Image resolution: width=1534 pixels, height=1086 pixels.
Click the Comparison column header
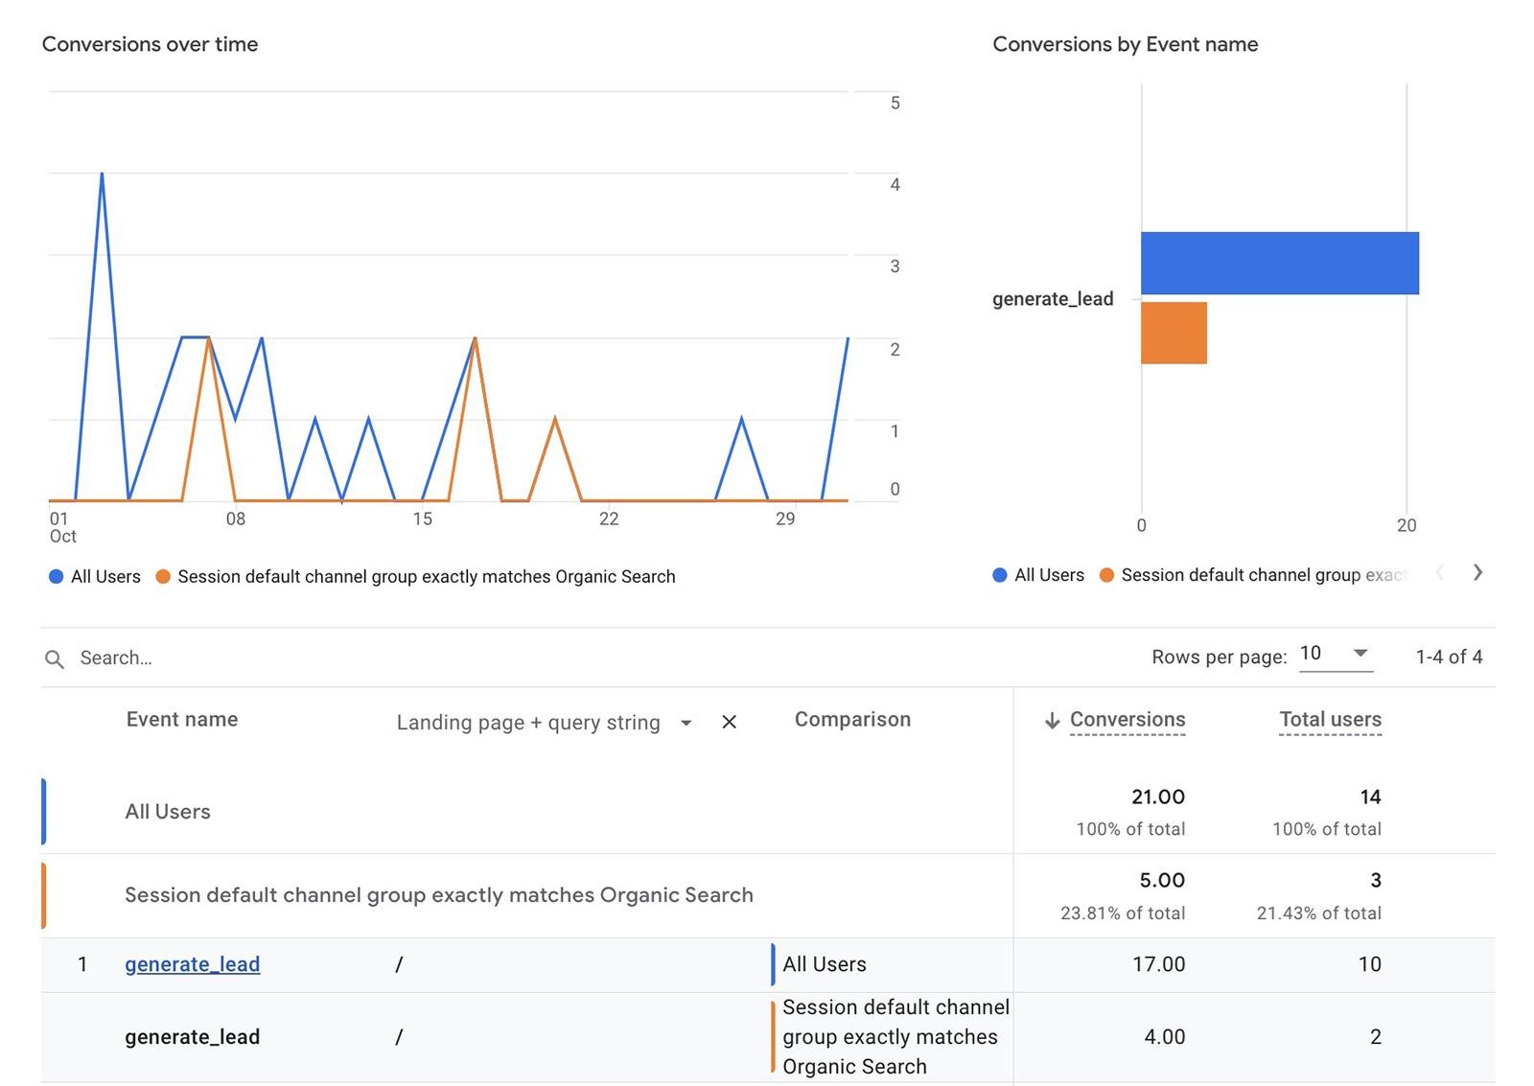pos(852,720)
